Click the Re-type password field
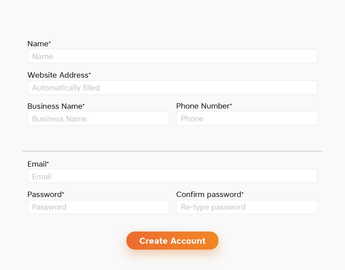This screenshot has width=345, height=270. point(247,207)
